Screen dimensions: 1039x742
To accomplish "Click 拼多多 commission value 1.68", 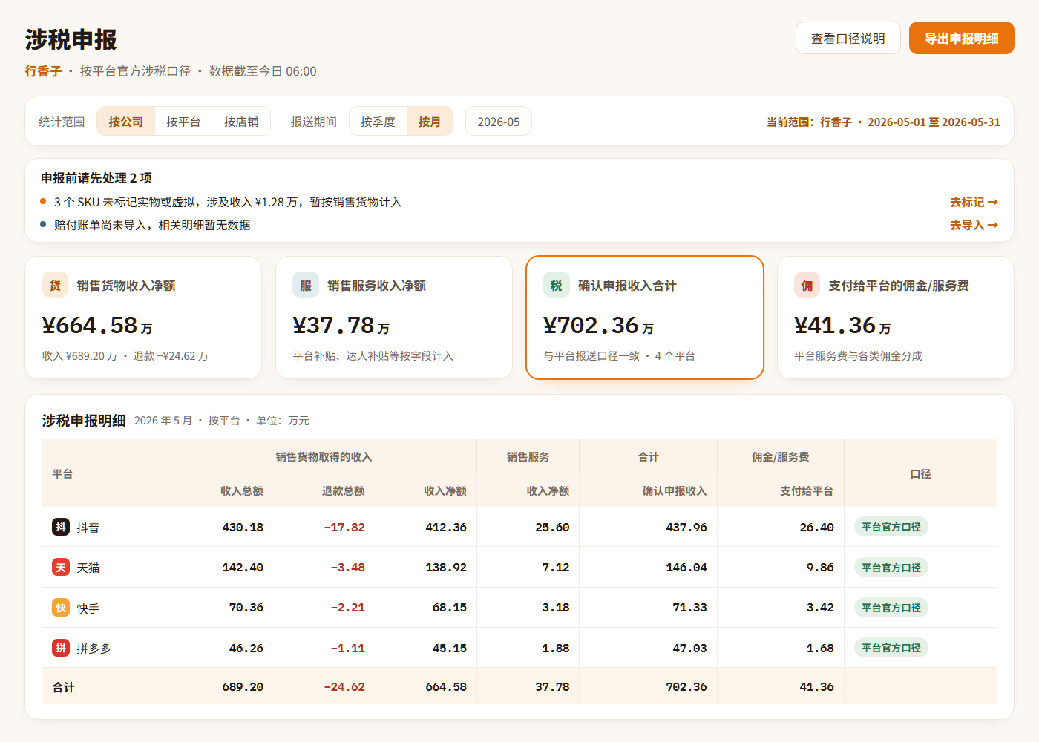I will point(820,649).
